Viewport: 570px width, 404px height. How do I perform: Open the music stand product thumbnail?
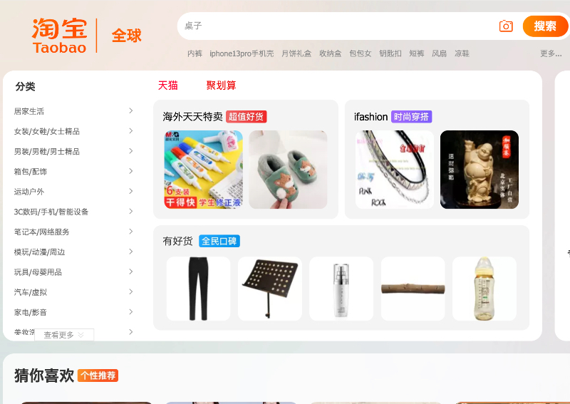[270, 289]
